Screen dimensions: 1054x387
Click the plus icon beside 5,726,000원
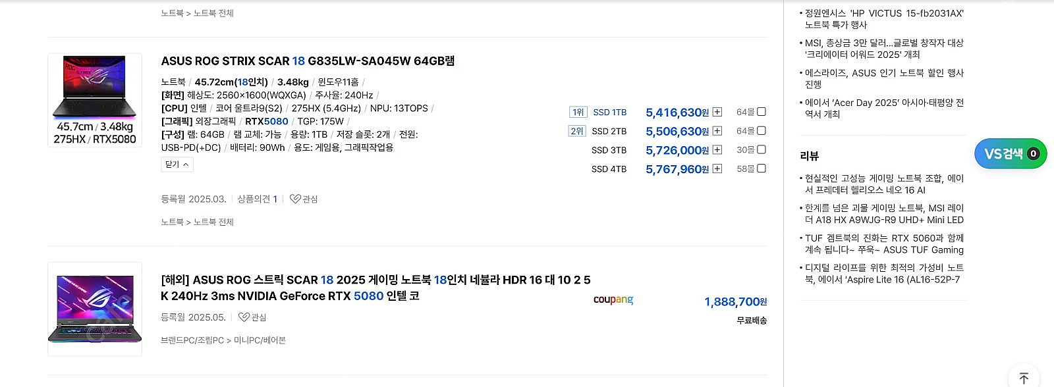717,150
